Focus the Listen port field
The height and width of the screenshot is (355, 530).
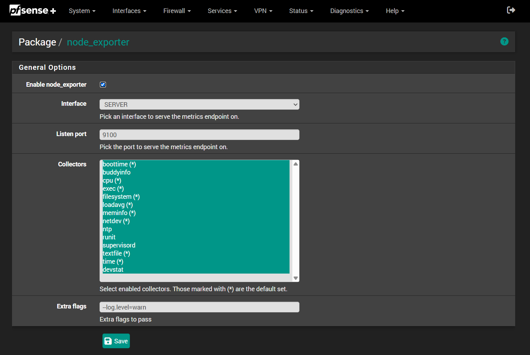click(200, 135)
